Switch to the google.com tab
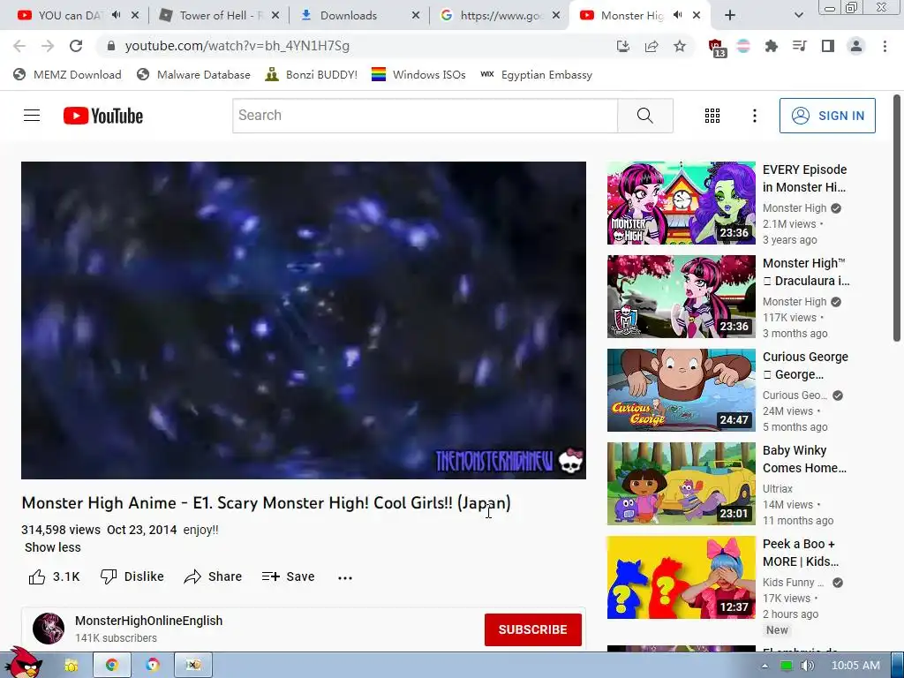The height and width of the screenshot is (678, 904). point(498,16)
